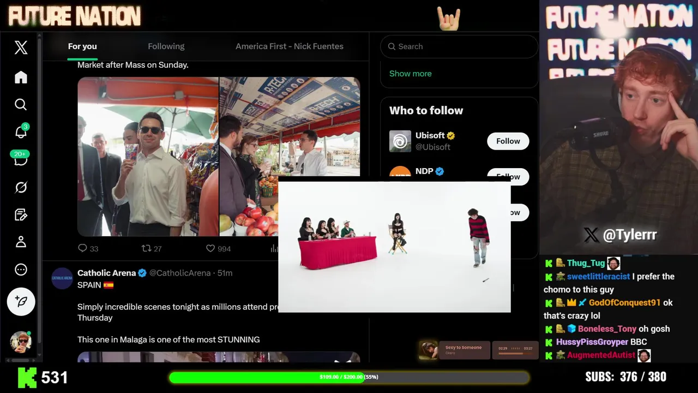
Task: Click Catholic Arena verified badge
Action: [x=142, y=273]
